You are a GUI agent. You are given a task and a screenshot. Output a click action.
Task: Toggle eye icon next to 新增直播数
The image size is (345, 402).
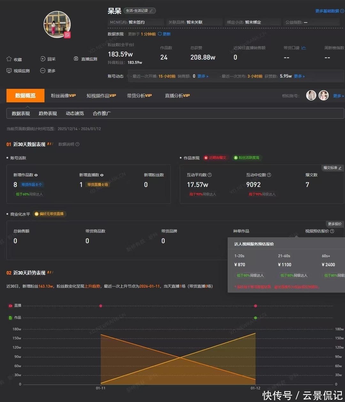pos(102,175)
